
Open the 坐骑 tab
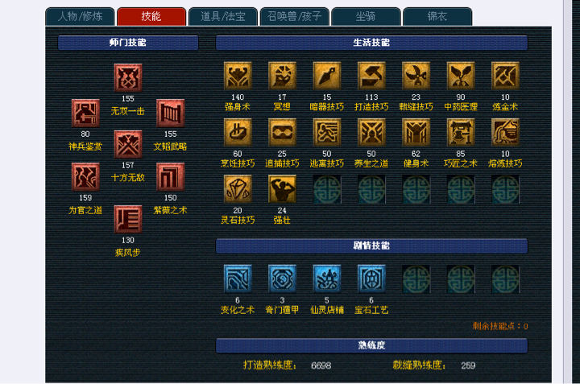pos(366,17)
